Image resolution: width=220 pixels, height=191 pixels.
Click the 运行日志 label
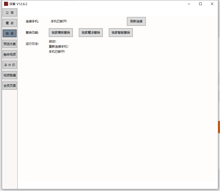coord(32,44)
